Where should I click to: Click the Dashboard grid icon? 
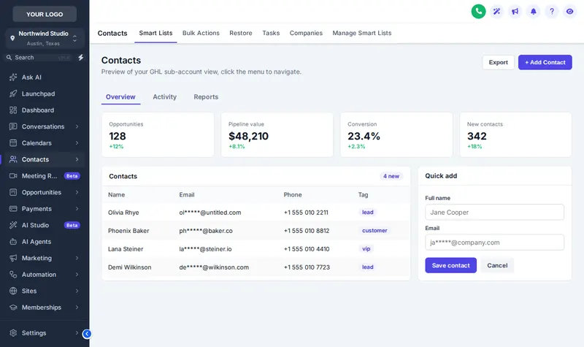click(13, 110)
